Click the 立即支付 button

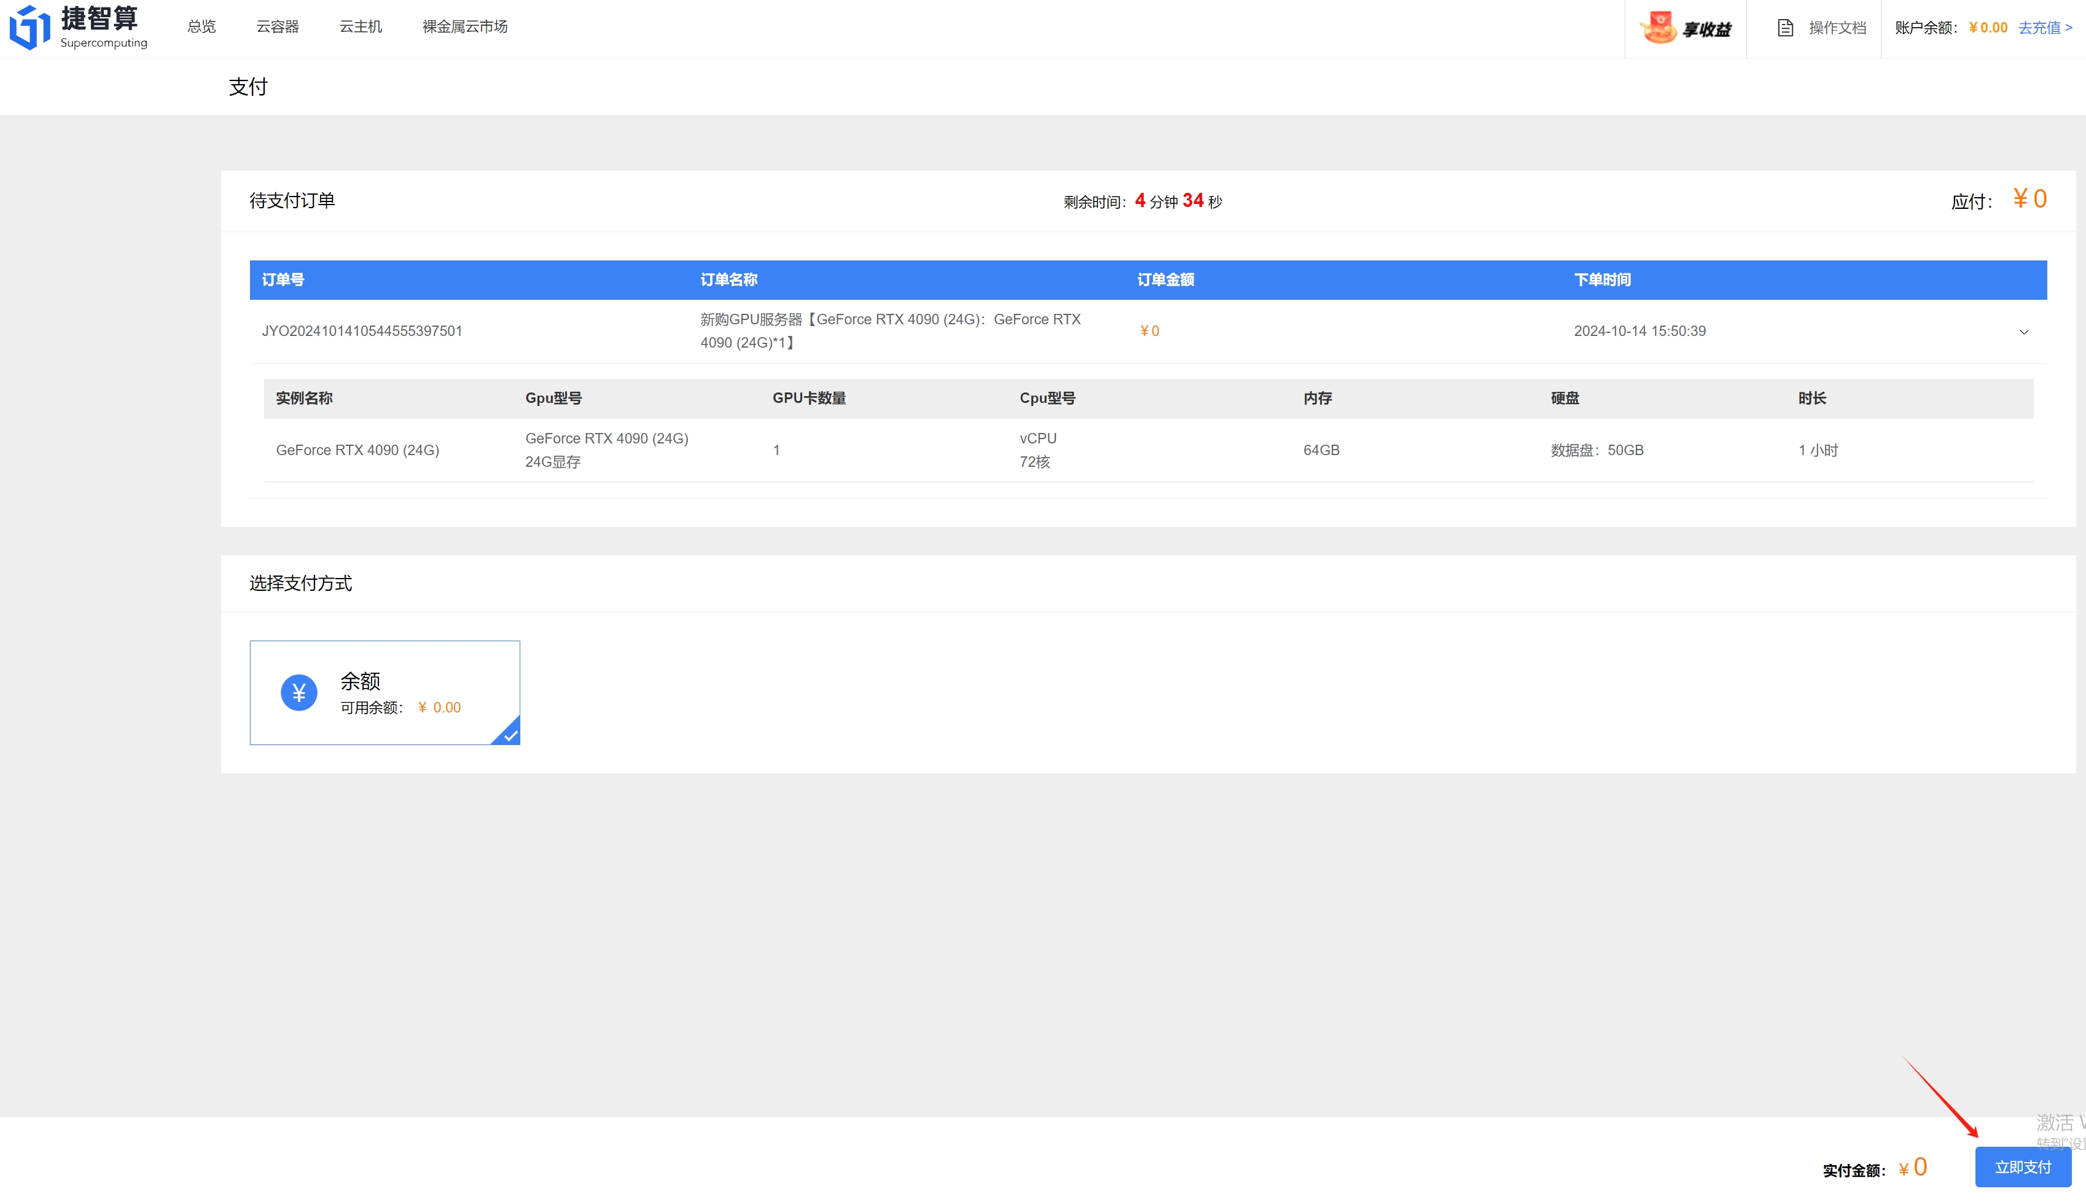tap(2023, 1166)
